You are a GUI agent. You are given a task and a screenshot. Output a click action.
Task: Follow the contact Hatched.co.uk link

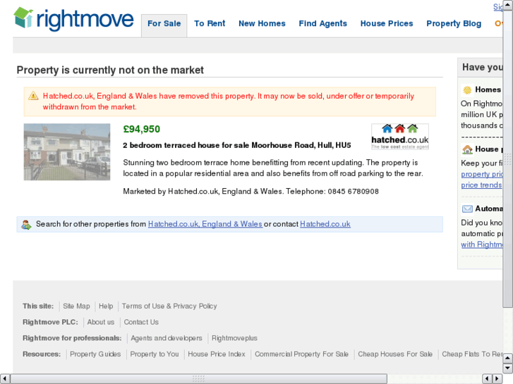pyautogui.click(x=325, y=224)
